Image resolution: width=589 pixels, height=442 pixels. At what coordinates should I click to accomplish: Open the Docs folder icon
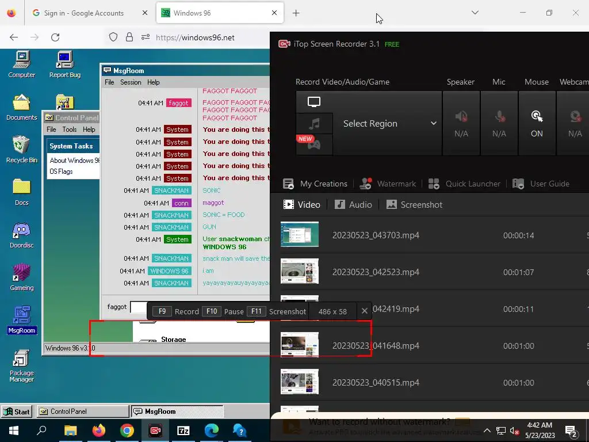22,192
